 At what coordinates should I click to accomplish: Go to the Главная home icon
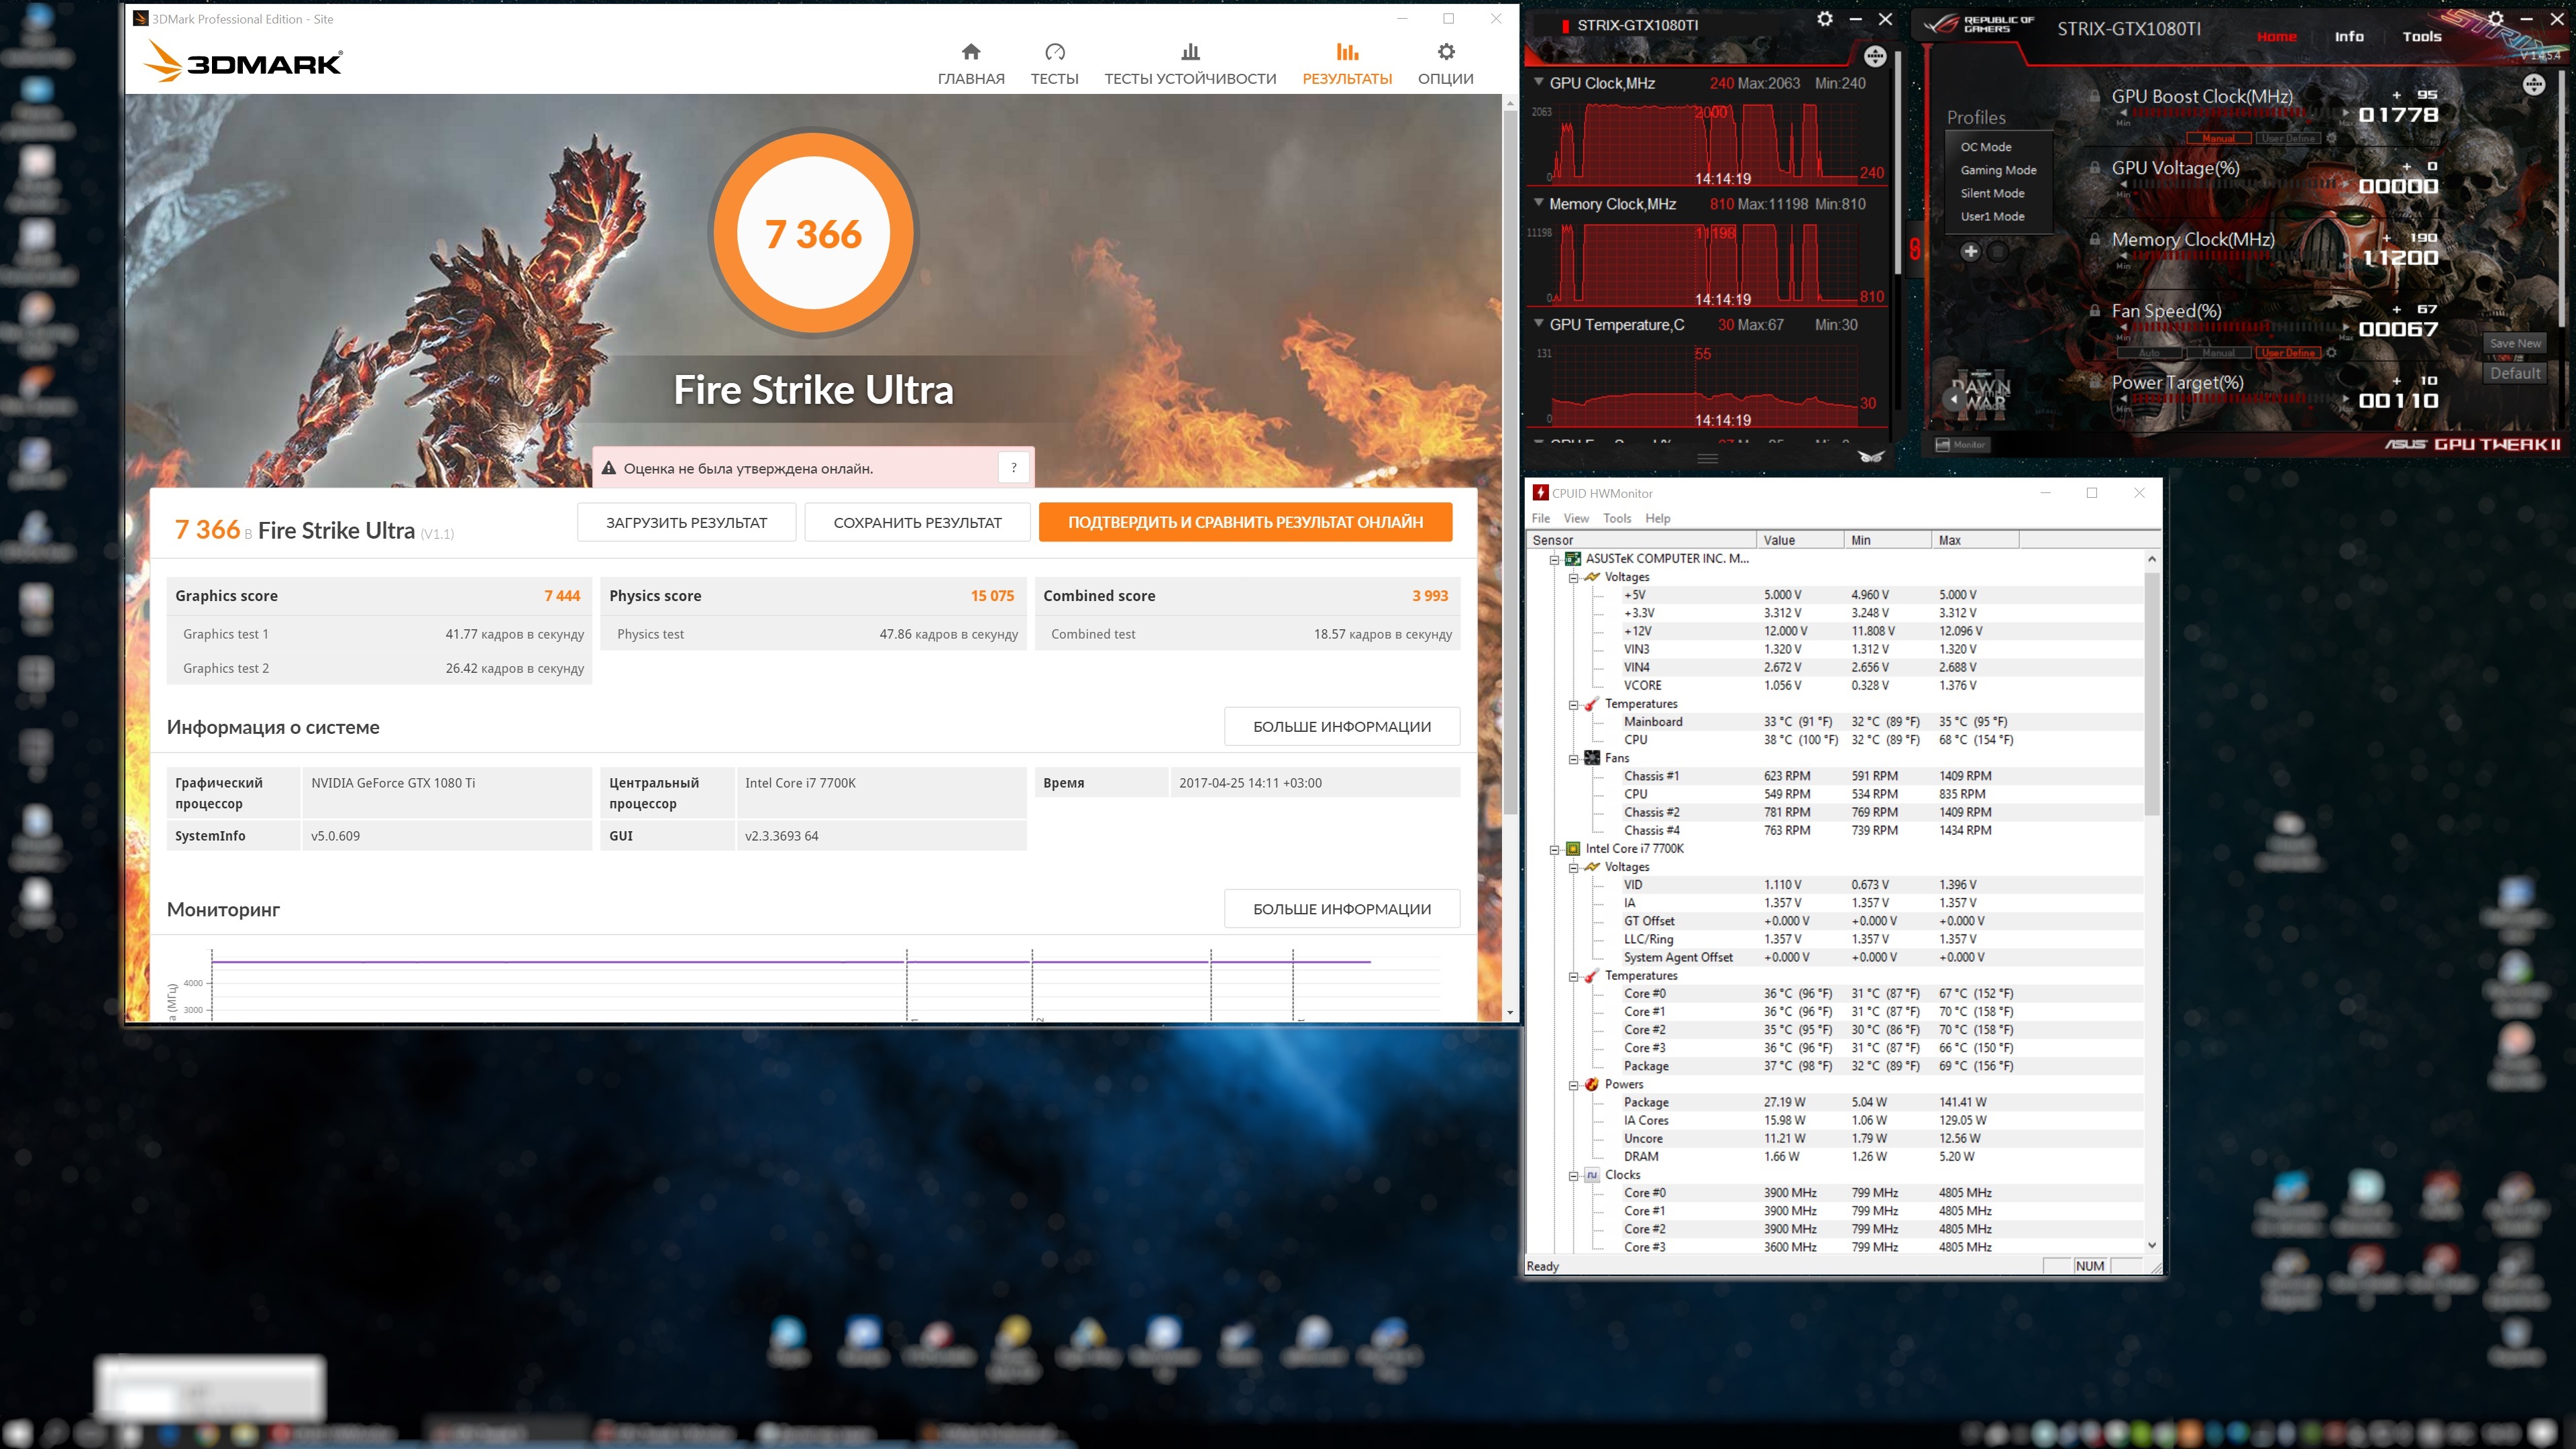point(970,52)
